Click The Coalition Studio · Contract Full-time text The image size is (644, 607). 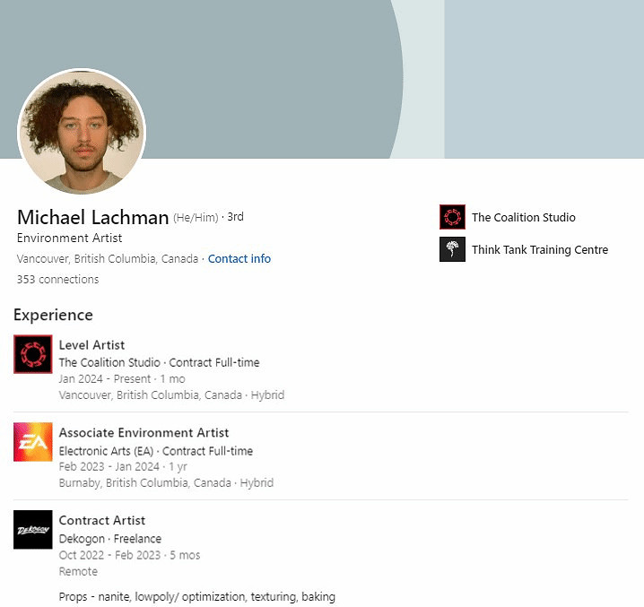coord(159,362)
